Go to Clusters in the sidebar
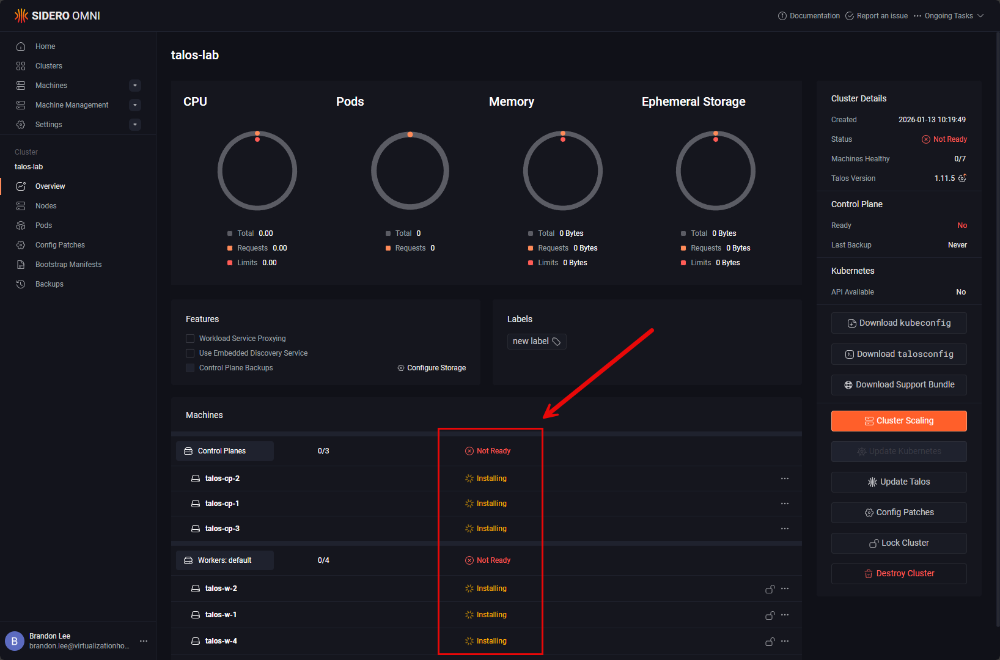 tap(49, 66)
